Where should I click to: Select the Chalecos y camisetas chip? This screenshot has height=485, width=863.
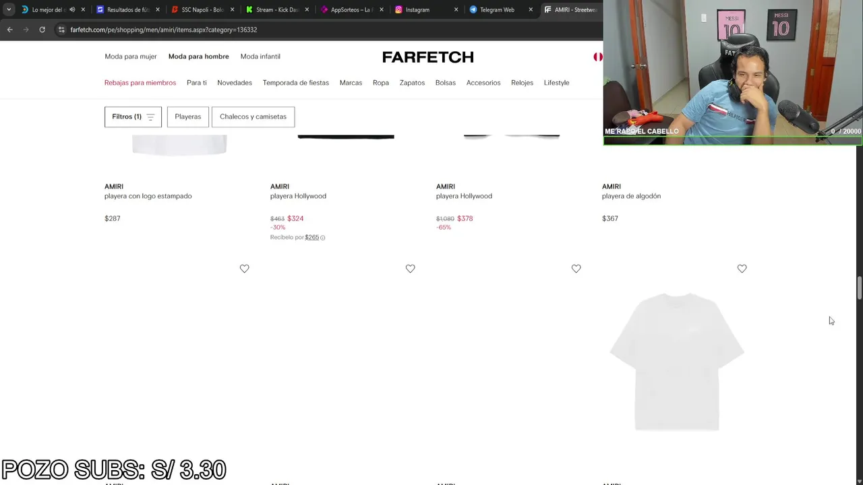(x=253, y=117)
